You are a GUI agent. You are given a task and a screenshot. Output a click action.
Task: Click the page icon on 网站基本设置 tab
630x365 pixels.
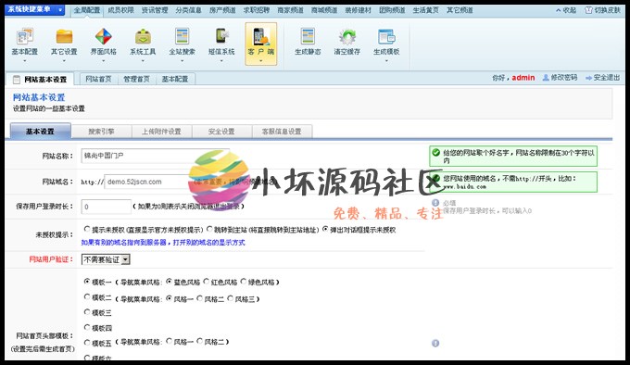tap(17, 80)
